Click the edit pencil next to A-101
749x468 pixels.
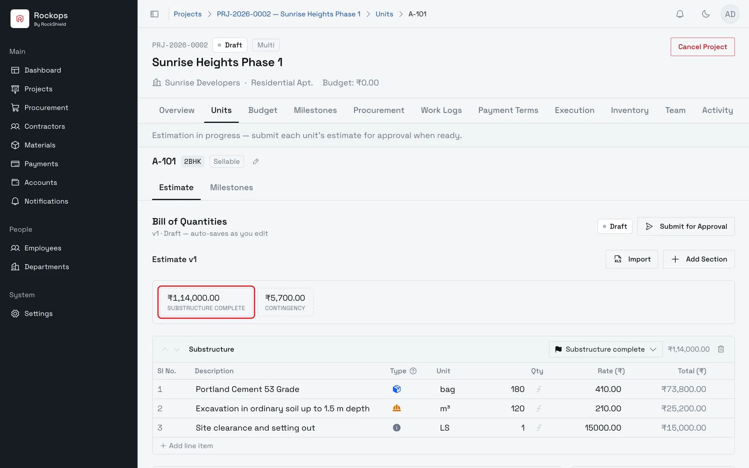click(256, 161)
